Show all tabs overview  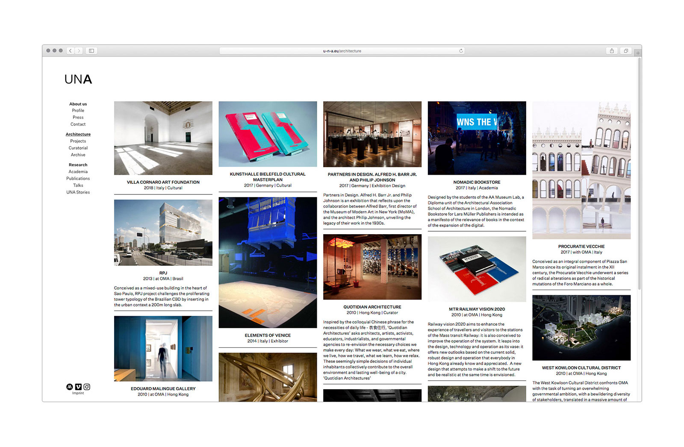coord(626,51)
